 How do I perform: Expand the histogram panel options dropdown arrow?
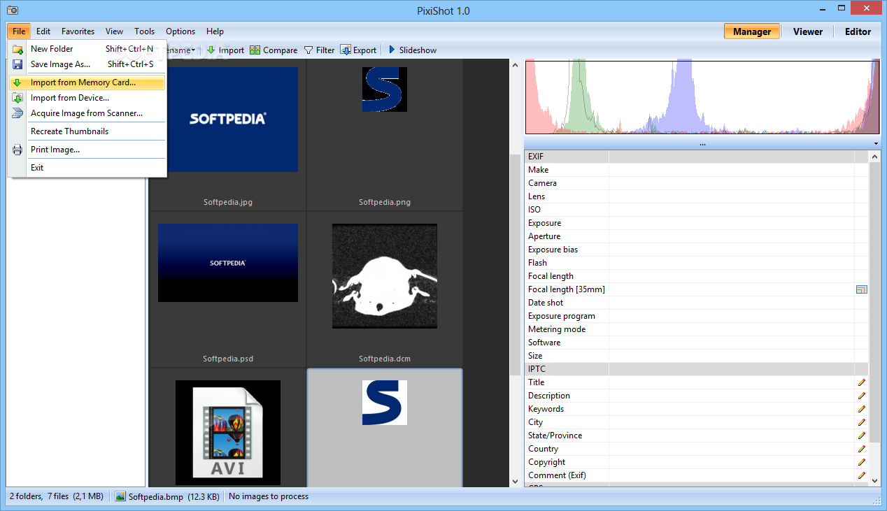[876, 144]
